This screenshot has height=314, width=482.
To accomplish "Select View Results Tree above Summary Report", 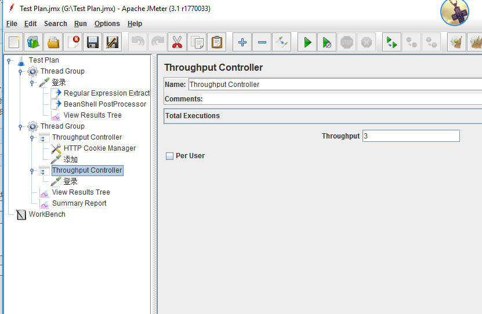I will pyautogui.click(x=81, y=192).
